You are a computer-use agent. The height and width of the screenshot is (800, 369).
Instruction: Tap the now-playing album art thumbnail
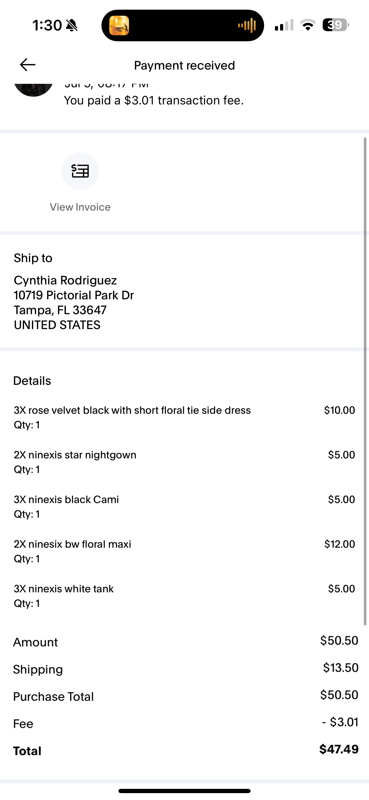pyautogui.click(x=119, y=25)
